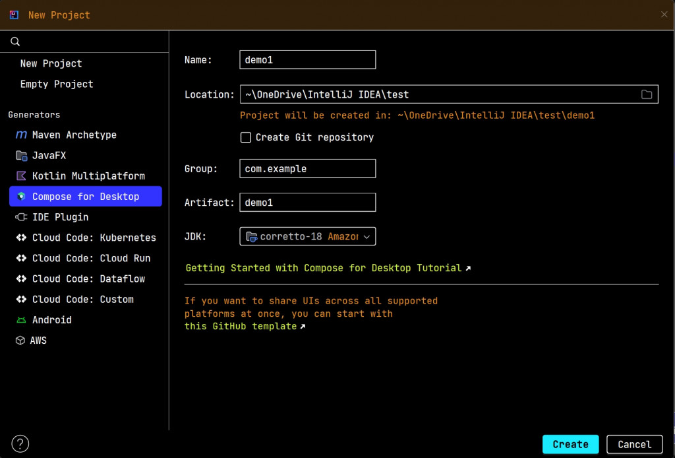Click the Cancel button
The width and height of the screenshot is (675, 458).
point(635,444)
